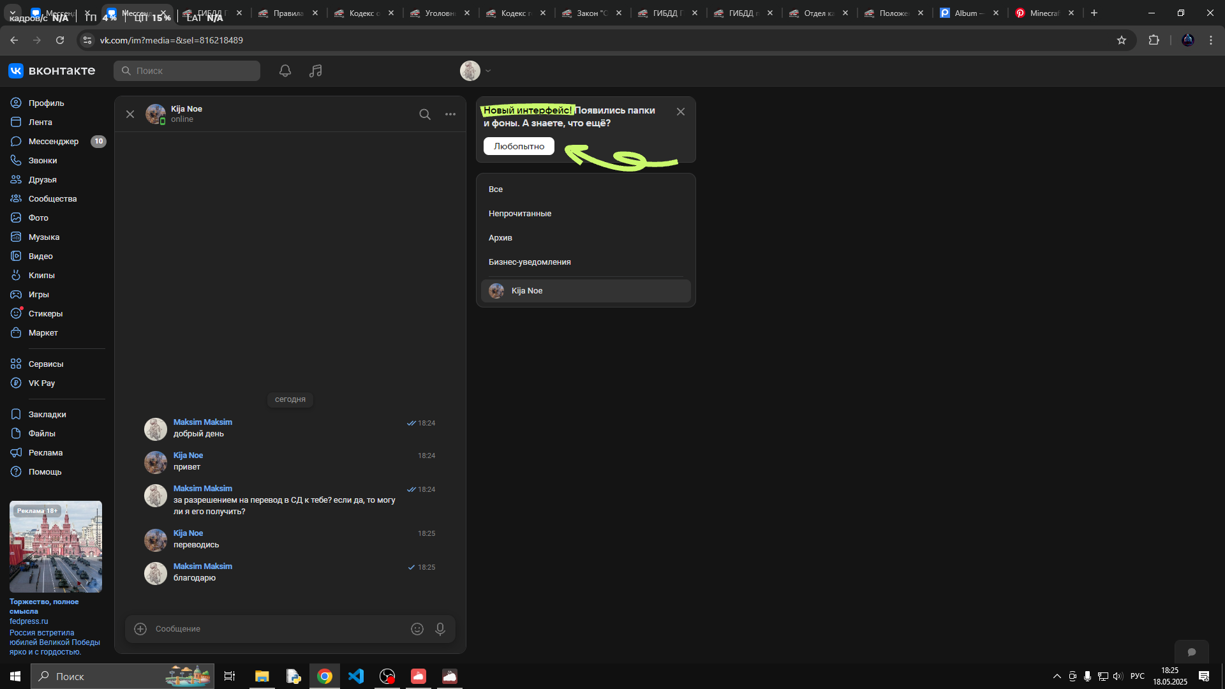The image size is (1225, 689).
Task: Click the Фото sidebar icon
Action: [x=16, y=218]
